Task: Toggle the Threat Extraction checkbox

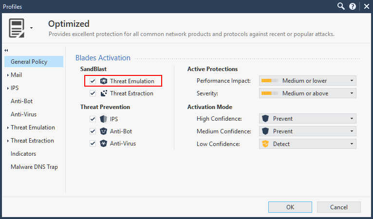Action: (93, 93)
